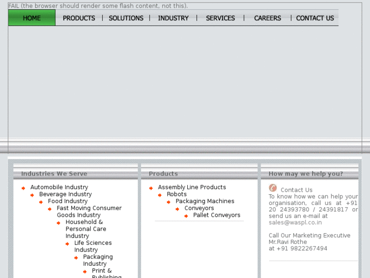370x278 pixels.
Task: Open Household & Personal Care Industry link
Action: [86, 229]
